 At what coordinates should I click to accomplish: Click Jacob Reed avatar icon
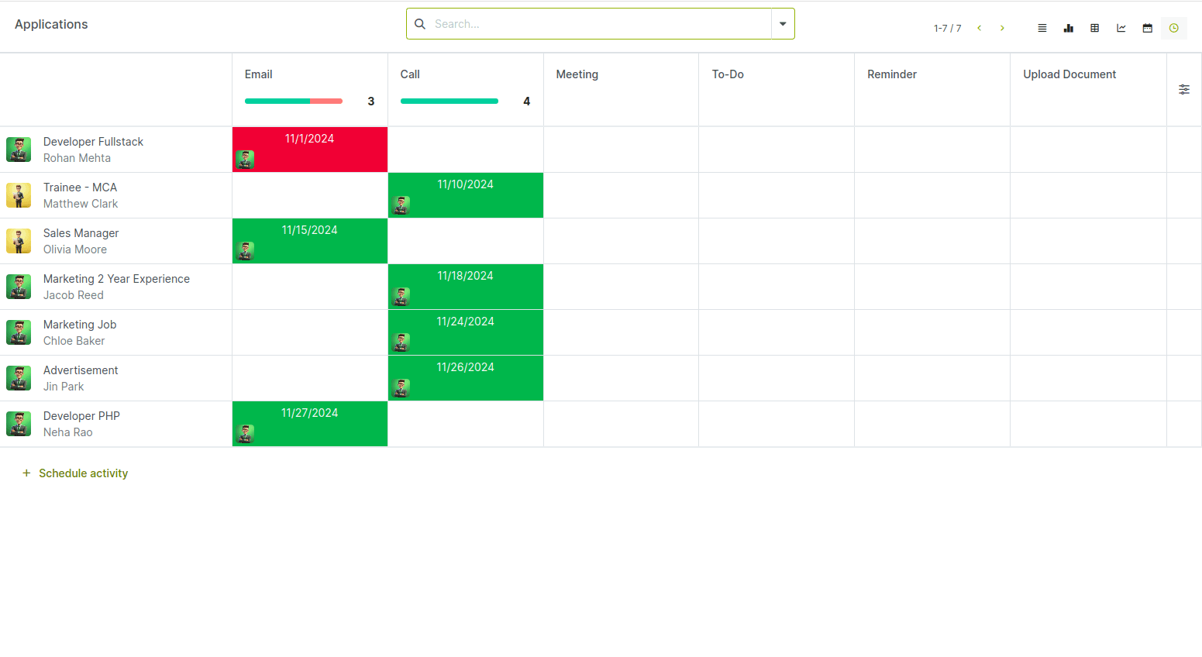[19, 287]
